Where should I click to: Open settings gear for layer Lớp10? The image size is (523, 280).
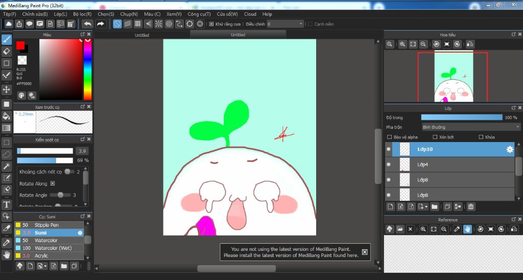(509, 149)
